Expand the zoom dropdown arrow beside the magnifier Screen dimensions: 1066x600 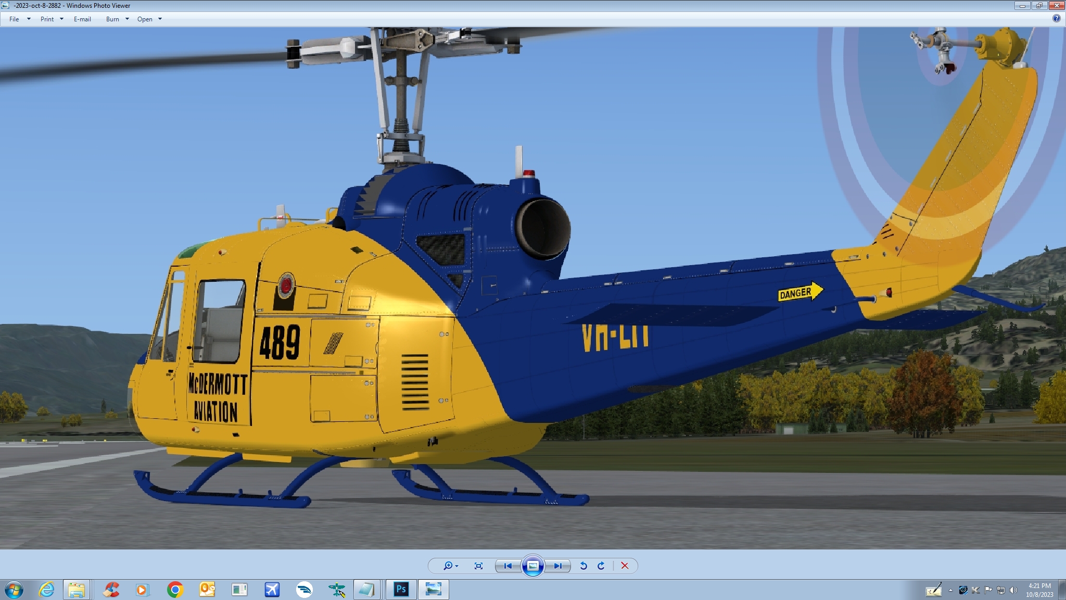click(456, 566)
